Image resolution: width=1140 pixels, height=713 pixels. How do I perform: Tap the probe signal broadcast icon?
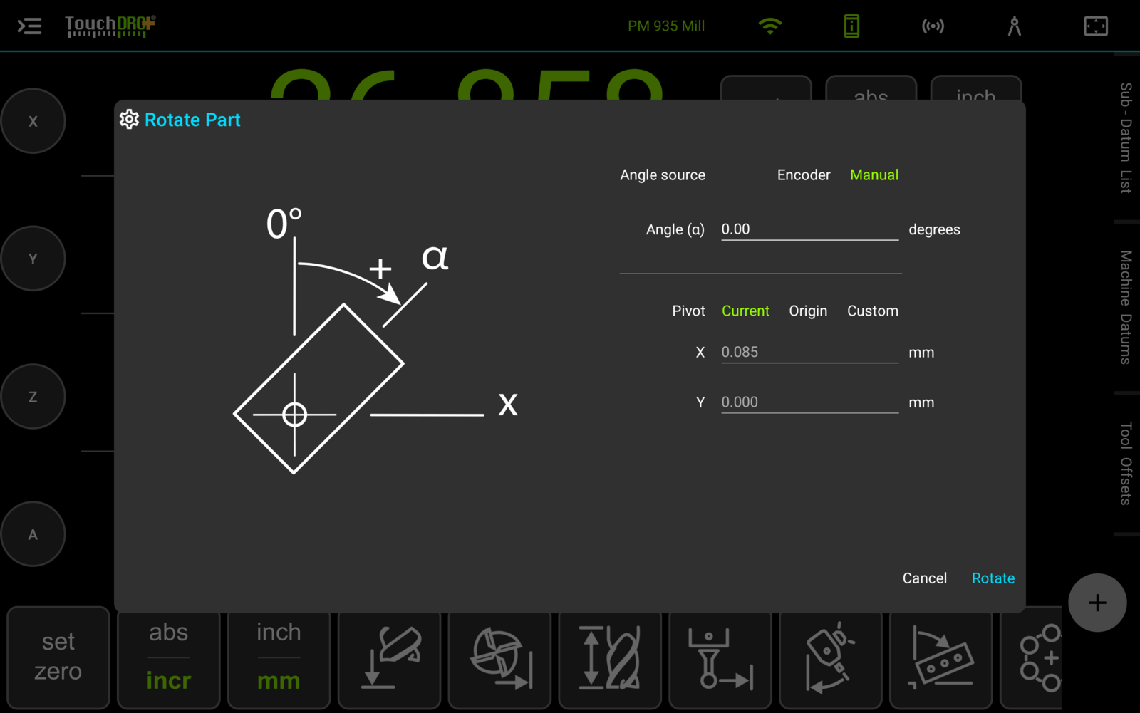933,26
